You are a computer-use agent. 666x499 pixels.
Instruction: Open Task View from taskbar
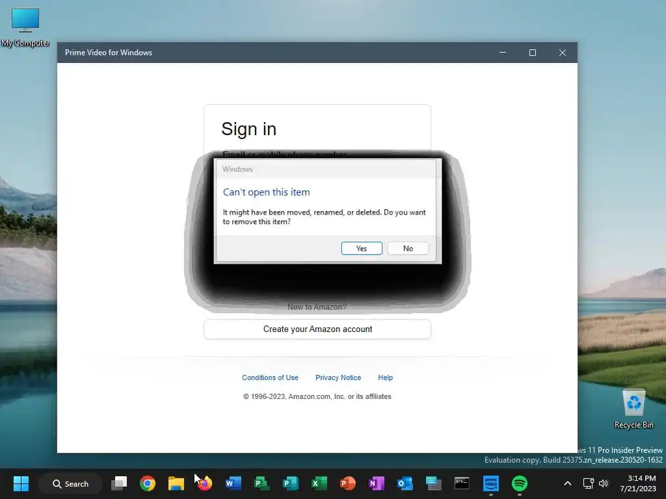(120, 483)
